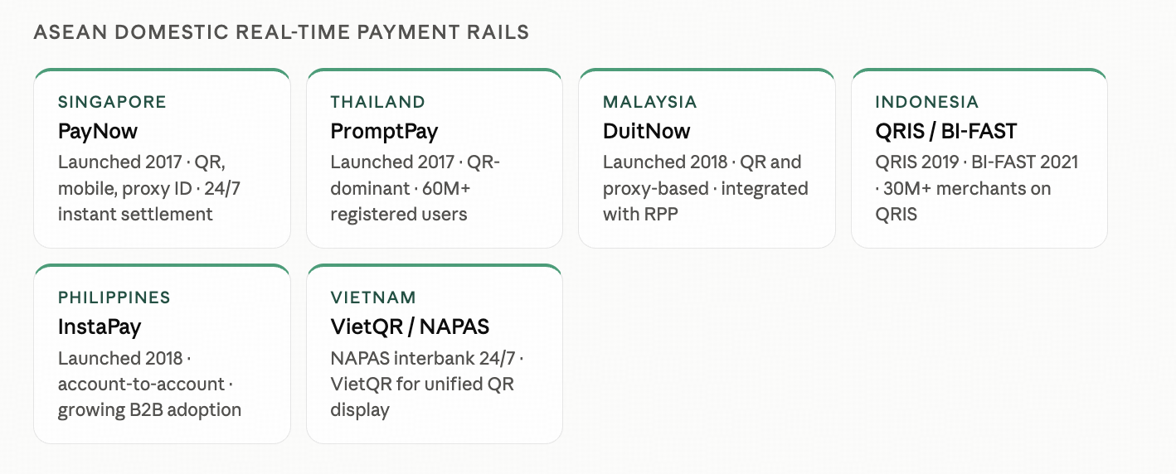Click the VietQR for unified QR display text
The height and width of the screenshot is (474, 1176).
coord(422,397)
